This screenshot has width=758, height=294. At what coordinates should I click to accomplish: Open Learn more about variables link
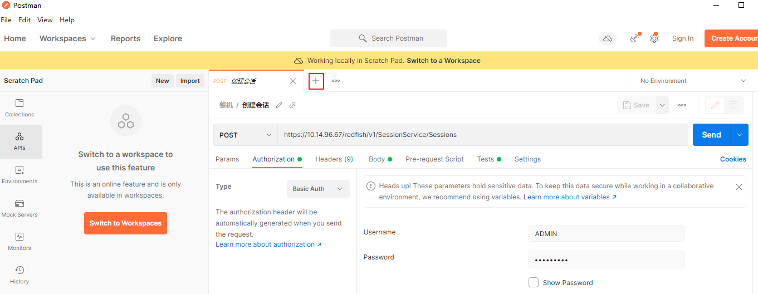point(570,197)
